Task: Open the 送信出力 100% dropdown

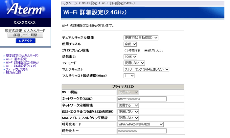Action: pyautogui.click(x=130, y=57)
